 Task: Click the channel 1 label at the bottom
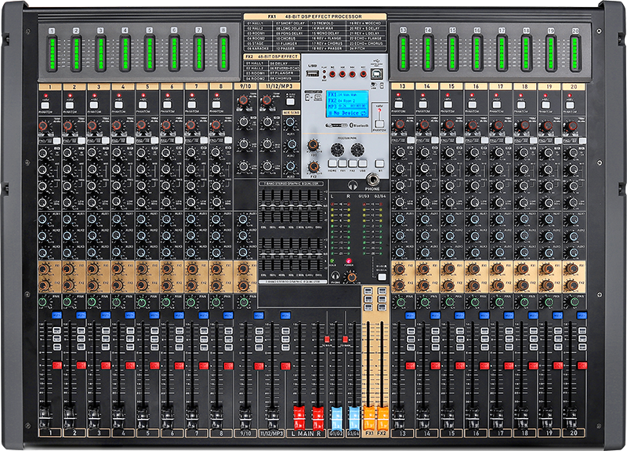[x=50, y=432]
